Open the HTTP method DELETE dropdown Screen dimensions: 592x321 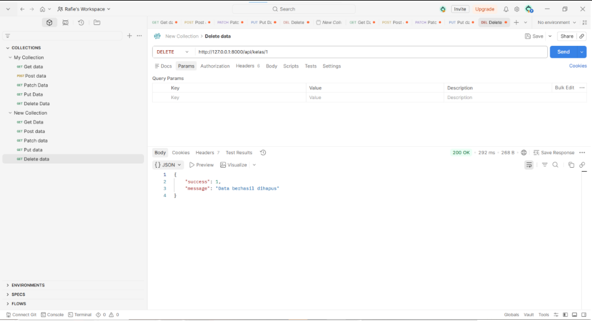(x=172, y=52)
